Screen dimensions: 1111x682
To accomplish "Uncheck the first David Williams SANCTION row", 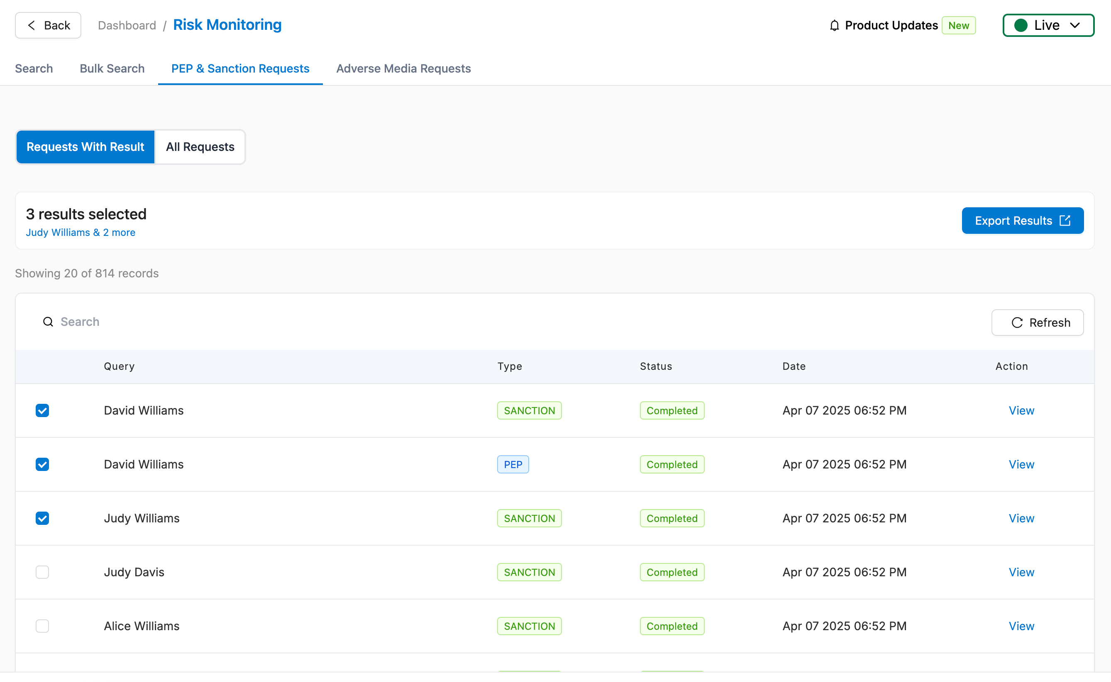I will click(42, 410).
